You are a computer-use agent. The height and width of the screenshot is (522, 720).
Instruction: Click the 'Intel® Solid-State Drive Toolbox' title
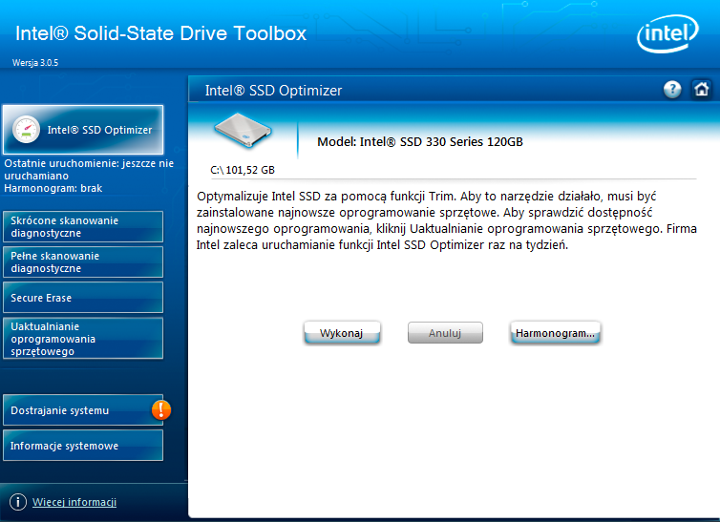160,33
